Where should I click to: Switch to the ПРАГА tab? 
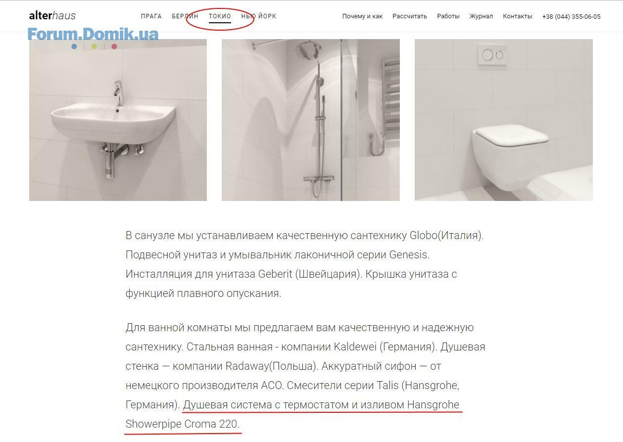(x=151, y=16)
